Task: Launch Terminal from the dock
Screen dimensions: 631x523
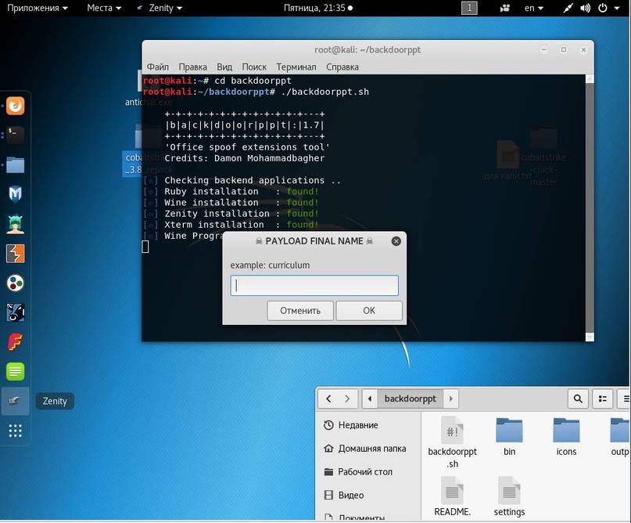Action: [x=16, y=135]
